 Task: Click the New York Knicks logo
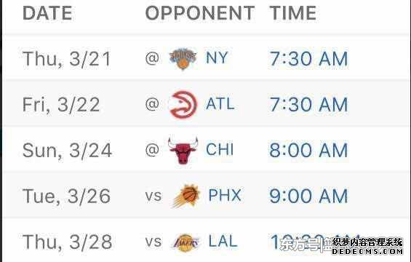coord(183,59)
